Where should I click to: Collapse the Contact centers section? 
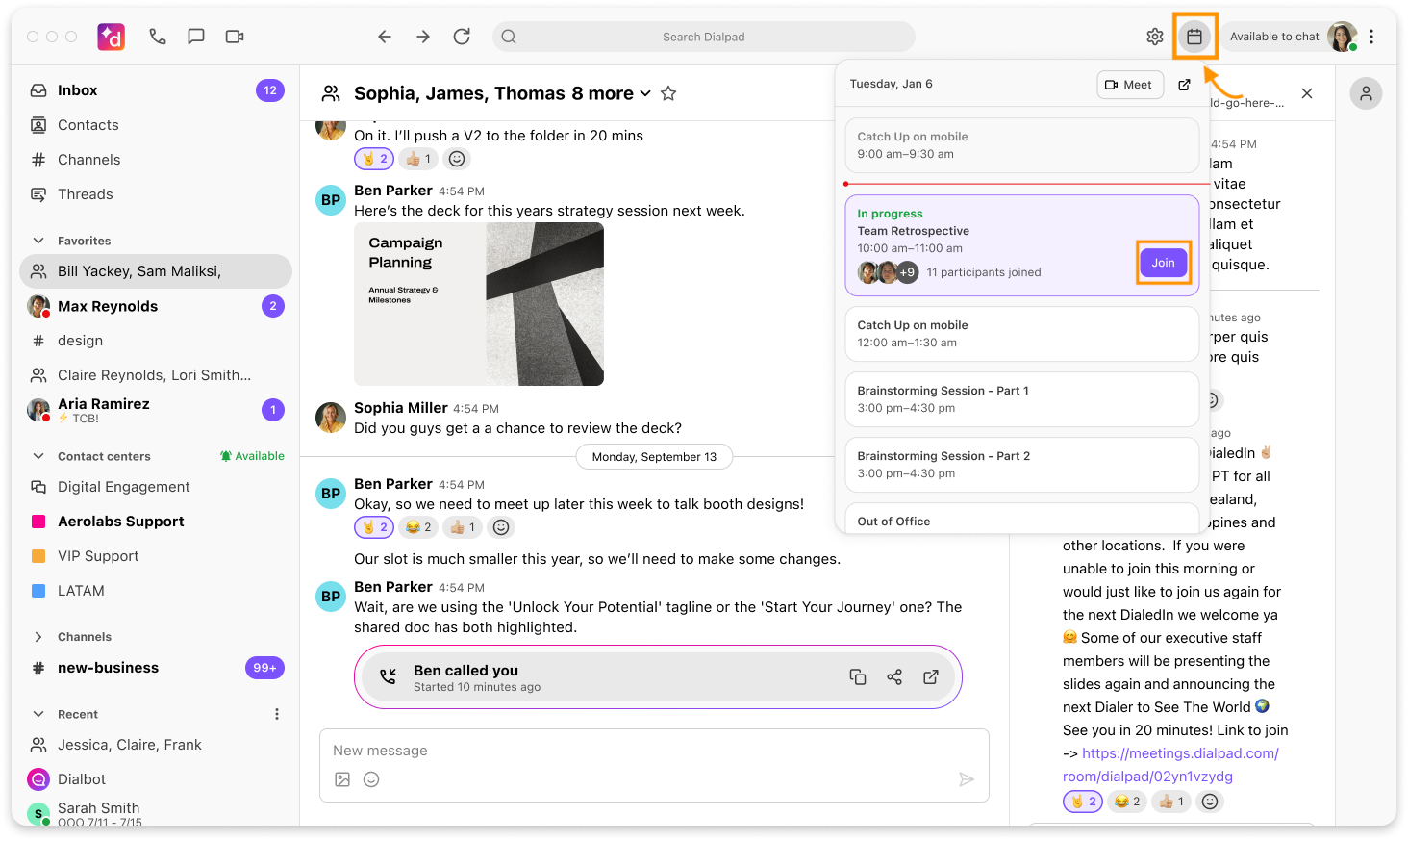point(38,456)
